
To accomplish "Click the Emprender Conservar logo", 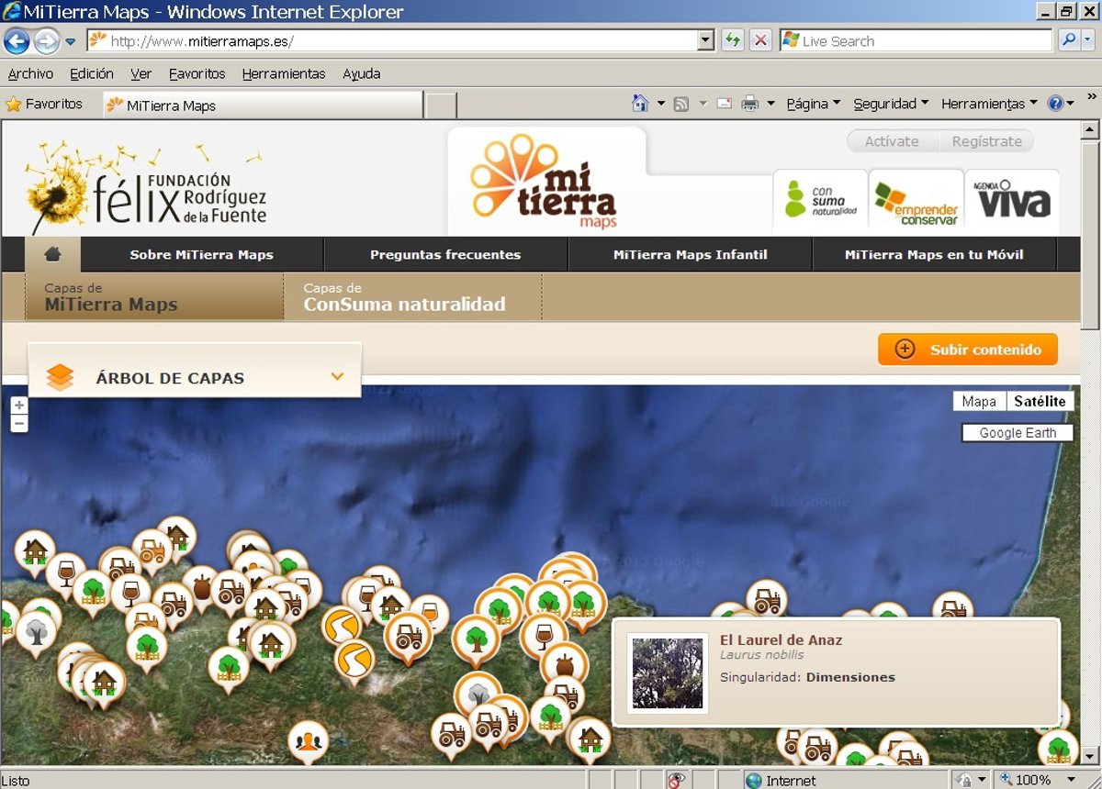I will 916,202.
